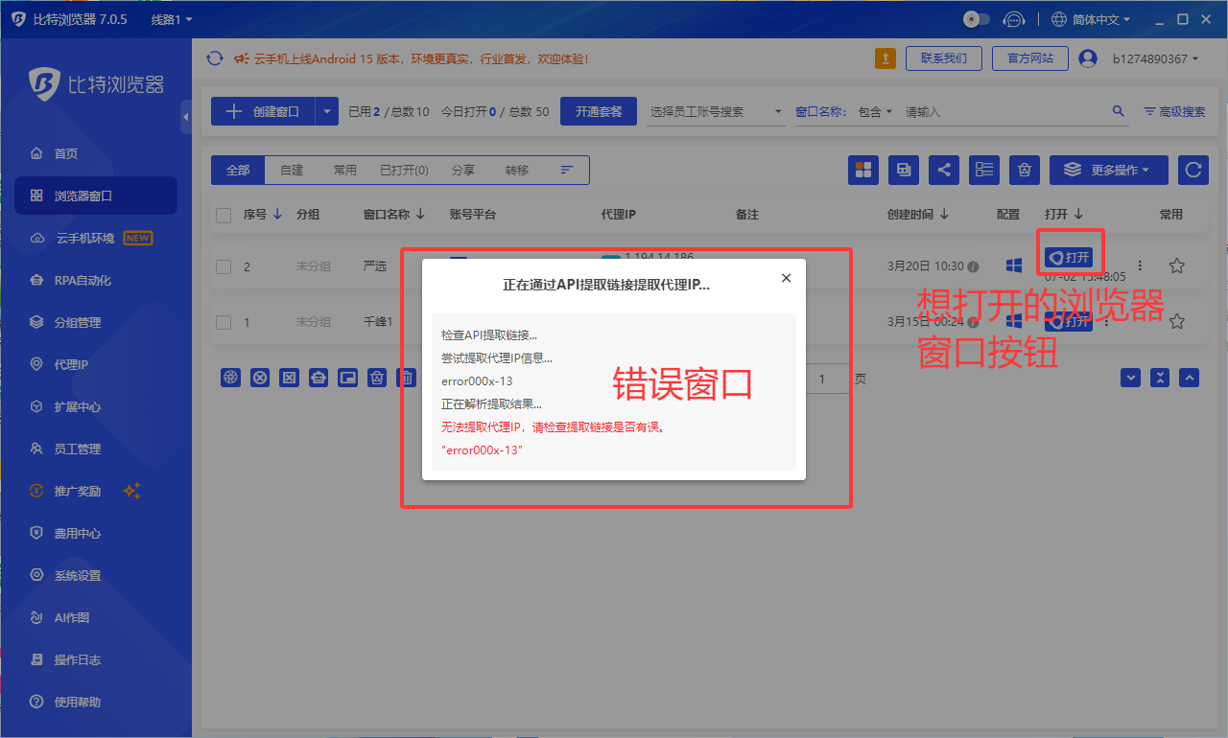Click the 云手机上线Android 15 announcement text
This screenshot has height=738, width=1228.
[421, 58]
